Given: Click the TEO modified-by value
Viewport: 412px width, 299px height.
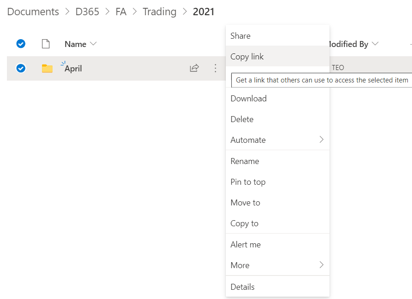Looking at the screenshot, I should tap(338, 68).
